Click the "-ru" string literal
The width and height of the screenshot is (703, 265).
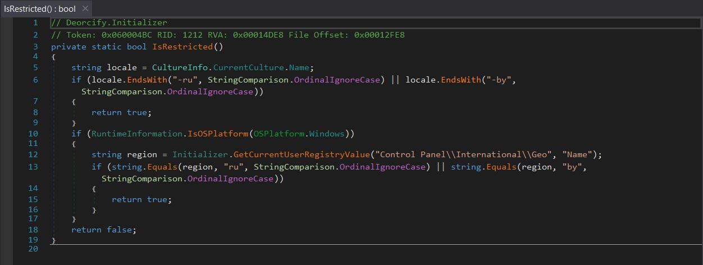point(188,80)
